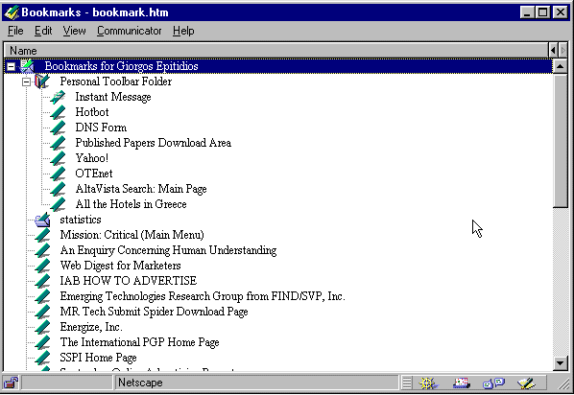Select AltaVista Search: Main Page bookmark
This screenshot has height=395, width=574.
click(x=141, y=189)
